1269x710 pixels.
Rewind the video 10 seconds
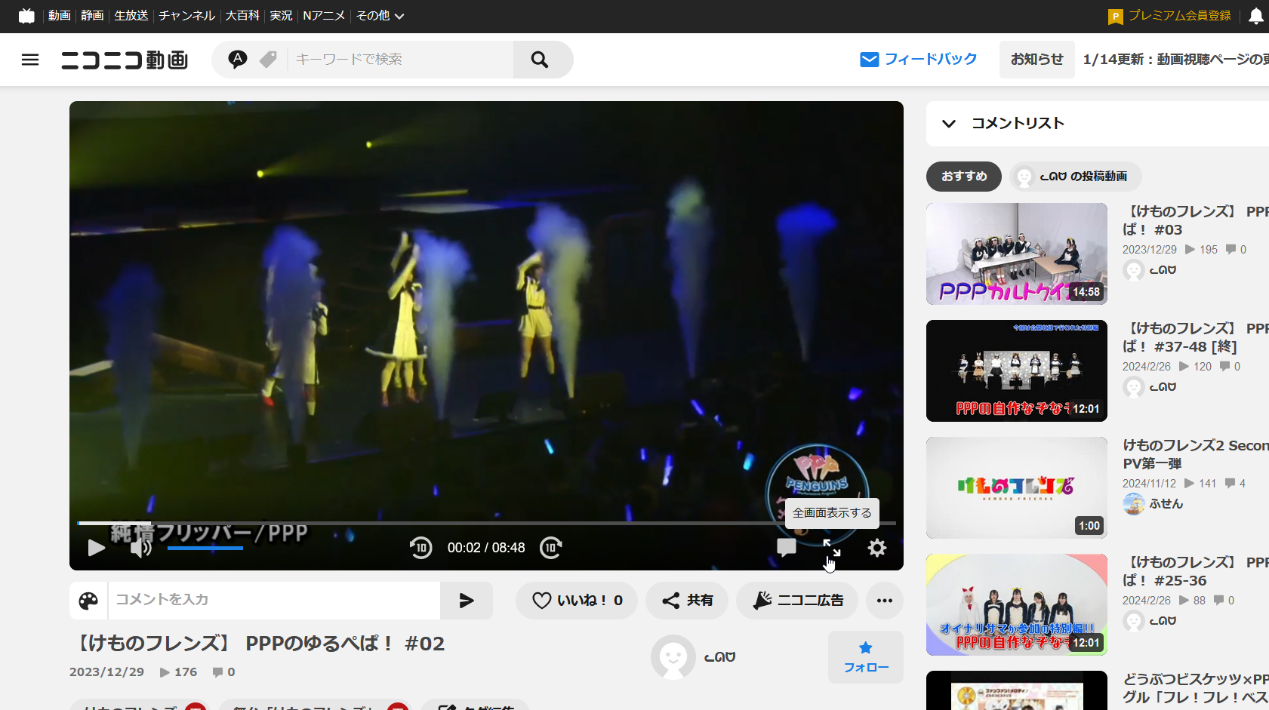(x=420, y=548)
